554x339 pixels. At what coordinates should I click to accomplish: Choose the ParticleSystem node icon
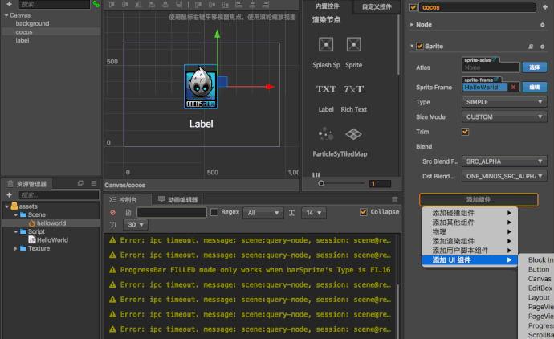[326, 133]
